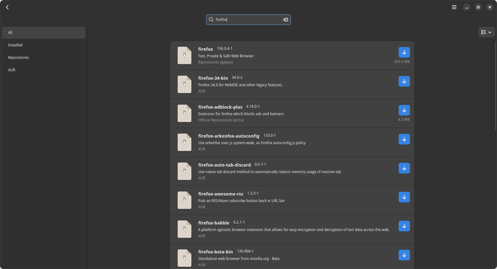Open the hamburger menu in the header

click(x=454, y=7)
